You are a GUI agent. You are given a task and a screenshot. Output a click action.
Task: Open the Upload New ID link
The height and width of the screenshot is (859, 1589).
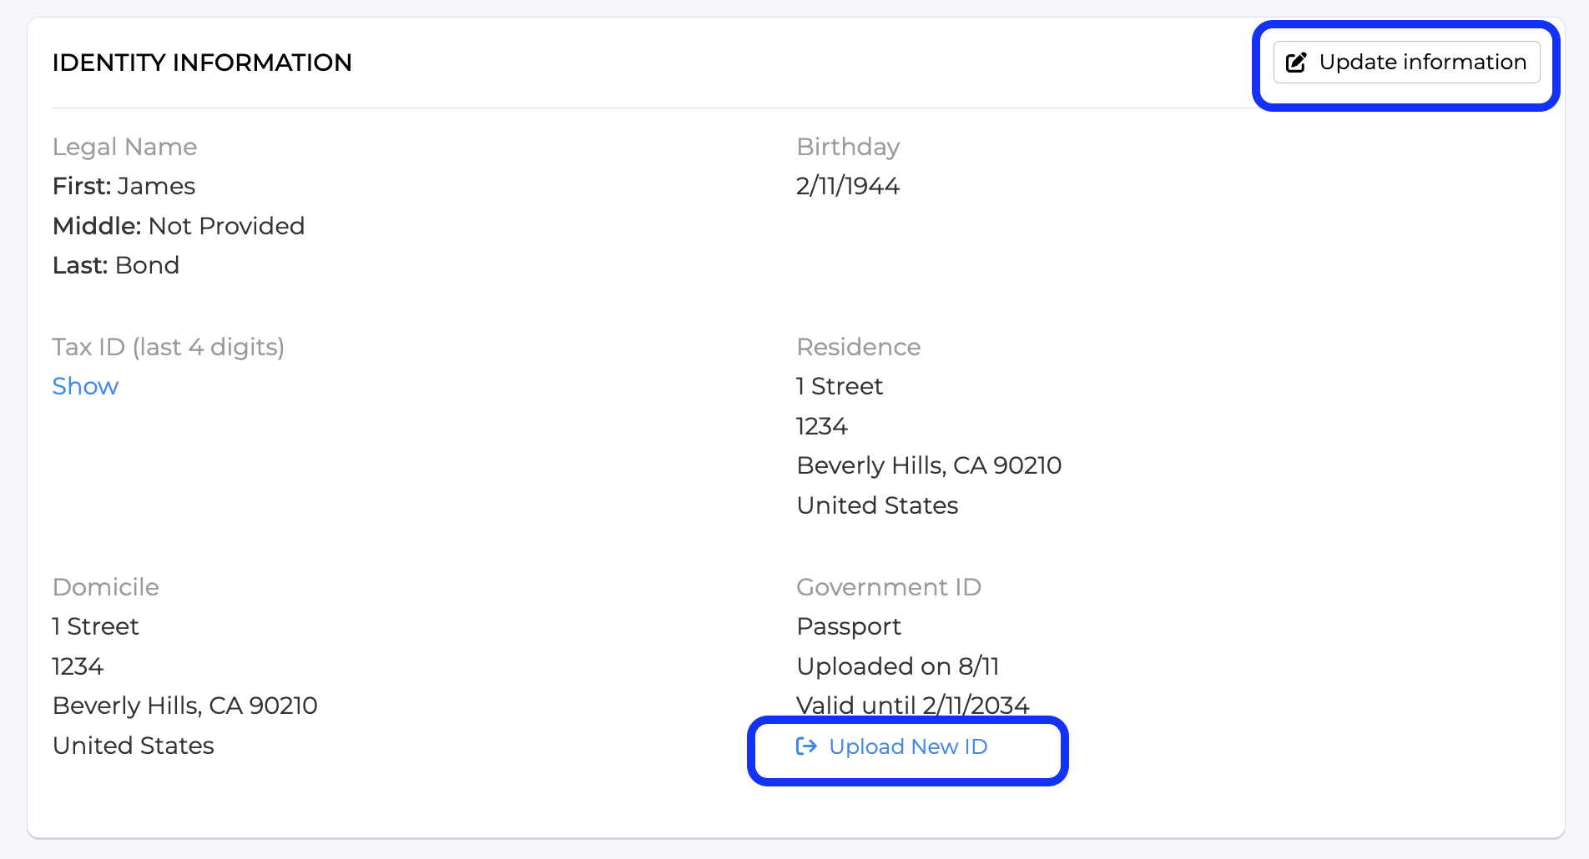coord(892,746)
